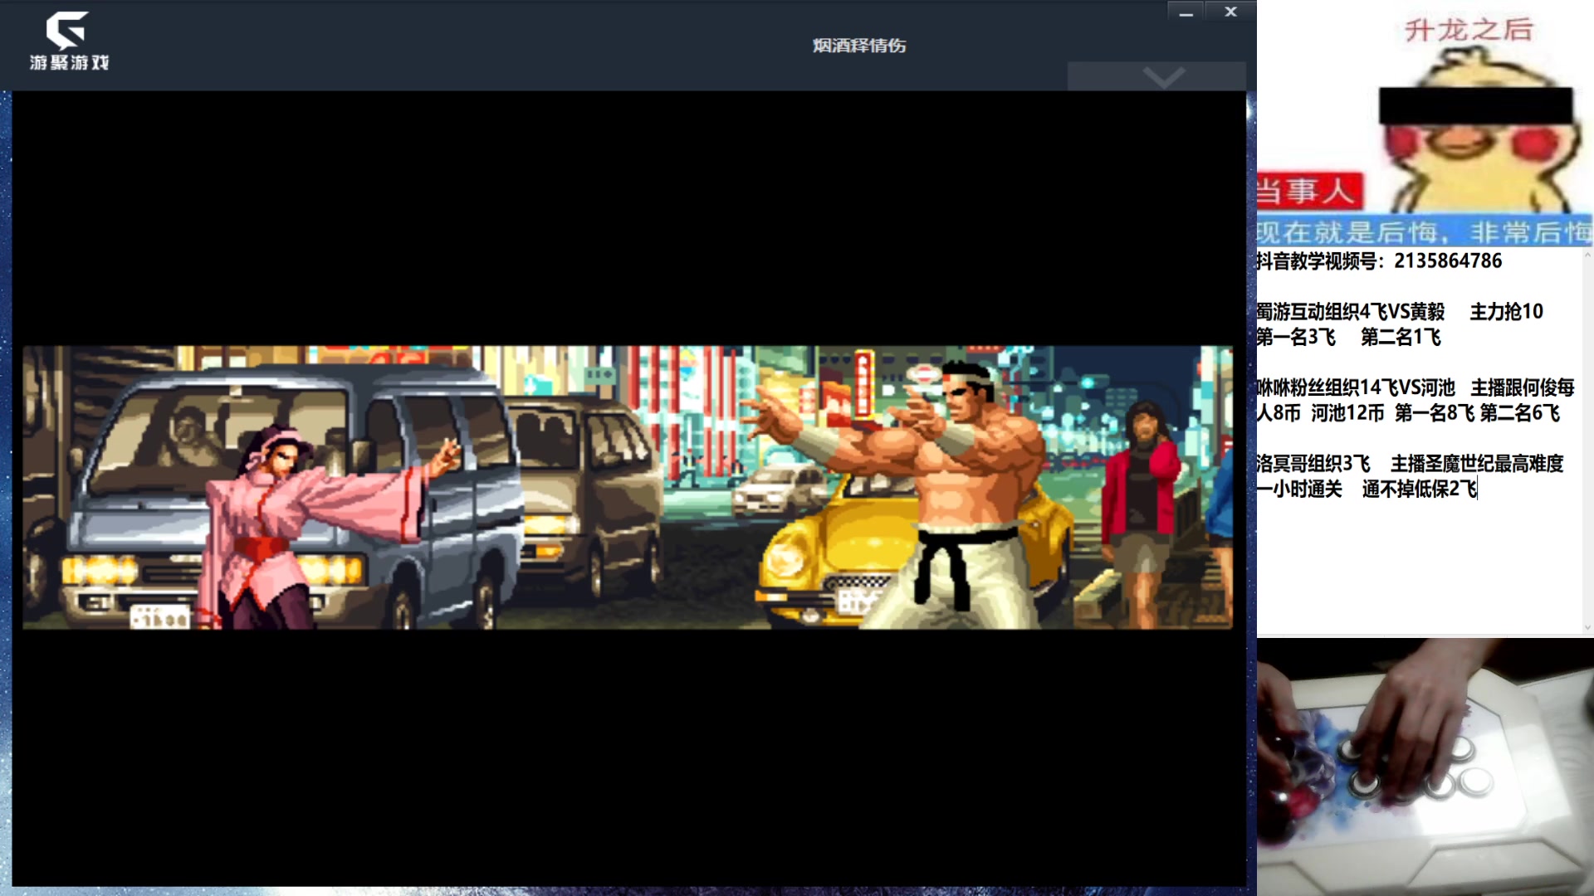
Task: Click the game cutscene display area
Action: tap(628, 487)
